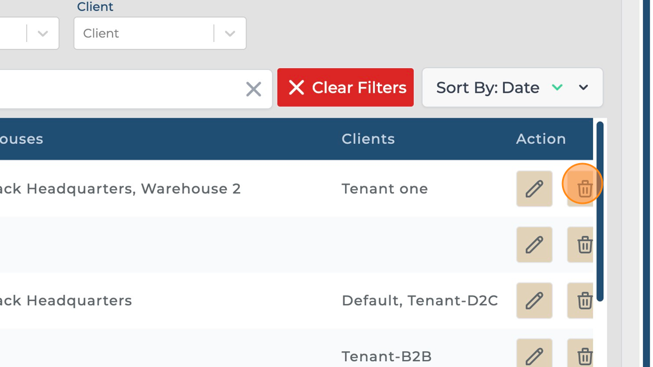Toggle the green sort direction arrow
This screenshot has width=653, height=367.
pos(557,87)
